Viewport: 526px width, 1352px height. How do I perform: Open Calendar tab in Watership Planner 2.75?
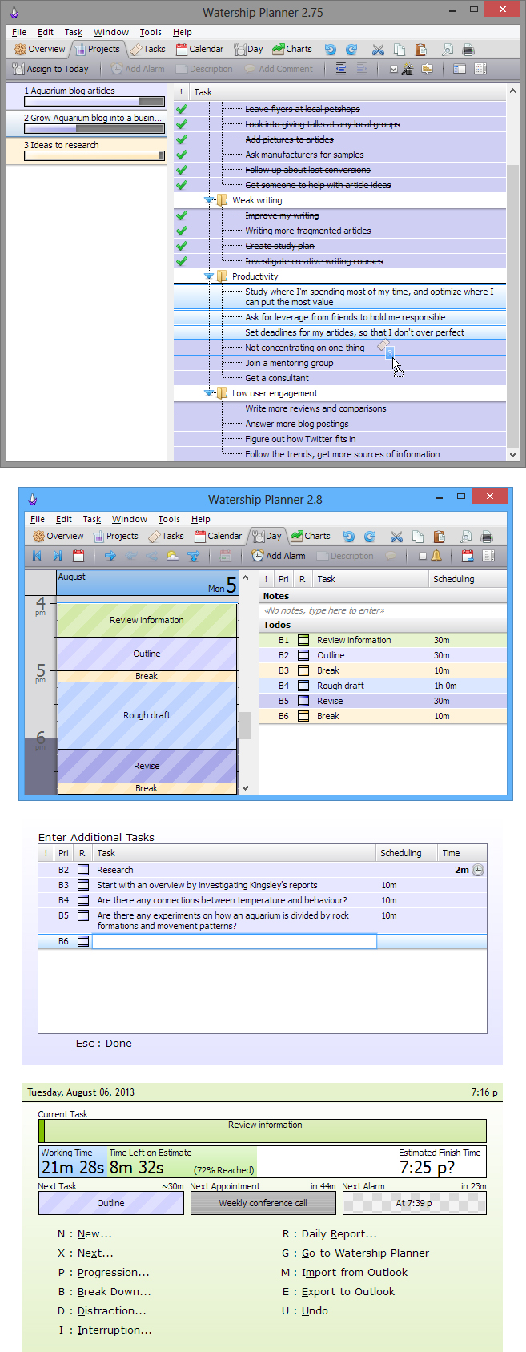click(199, 49)
